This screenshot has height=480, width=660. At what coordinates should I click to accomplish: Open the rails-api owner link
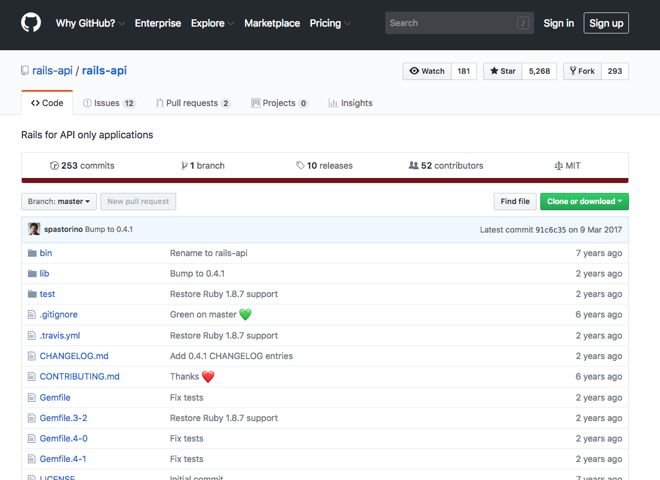tap(53, 71)
